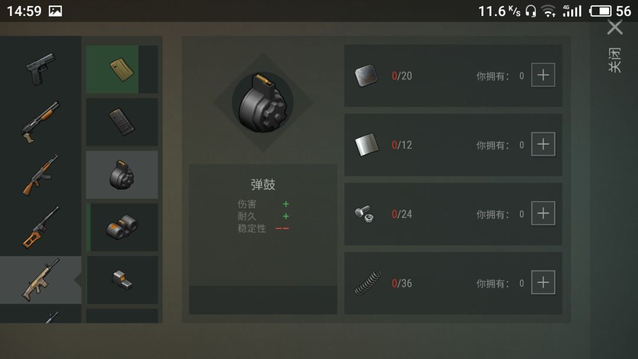Select the pistol in weapon list
Viewport: 638px width, 359px height.
(x=41, y=68)
